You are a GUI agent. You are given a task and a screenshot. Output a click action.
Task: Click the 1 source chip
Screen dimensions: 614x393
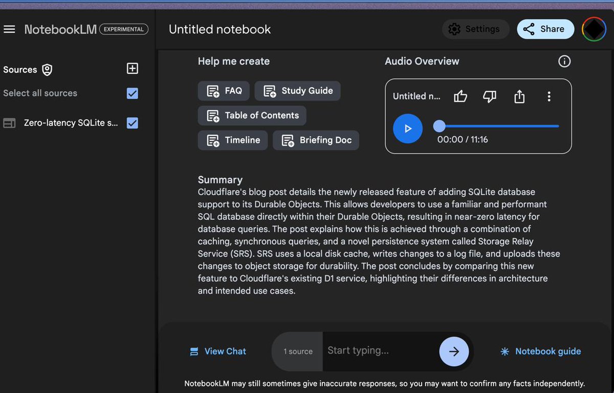click(x=298, y=351)
